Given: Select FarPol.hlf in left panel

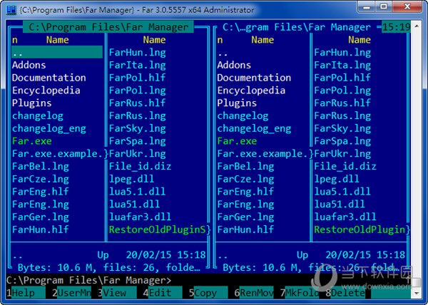Looking at the screenshot, I should point(137,78).
